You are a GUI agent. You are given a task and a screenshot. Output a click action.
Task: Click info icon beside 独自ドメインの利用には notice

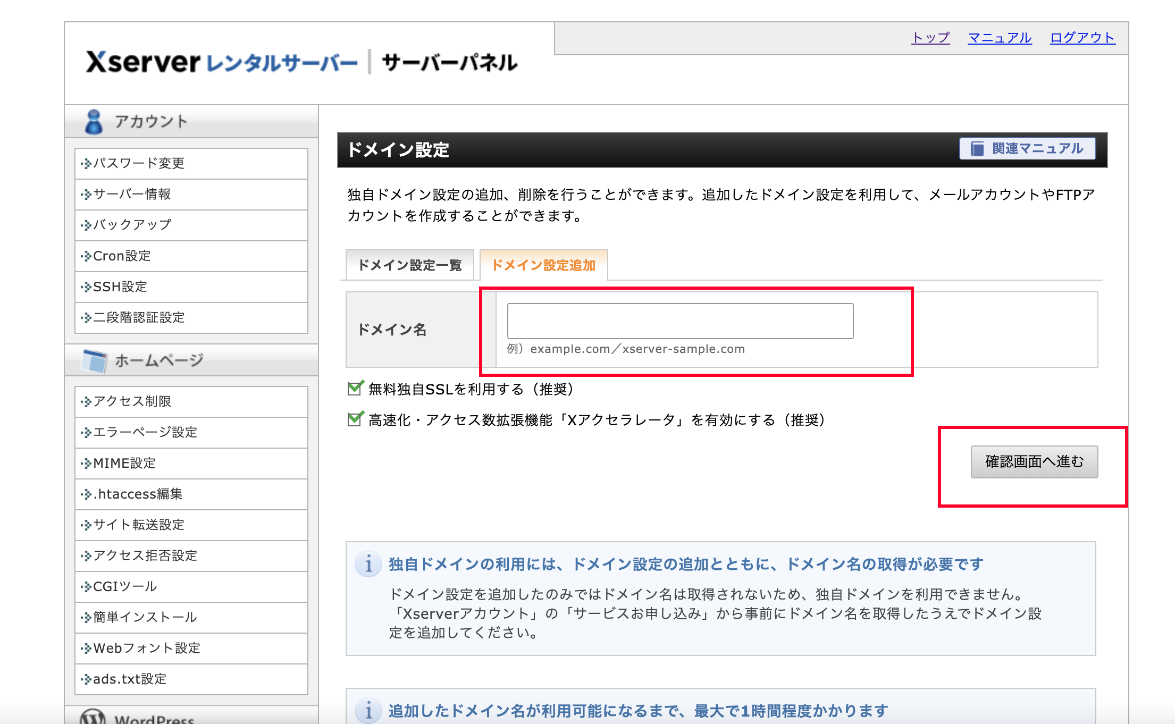tap(368, 564)
